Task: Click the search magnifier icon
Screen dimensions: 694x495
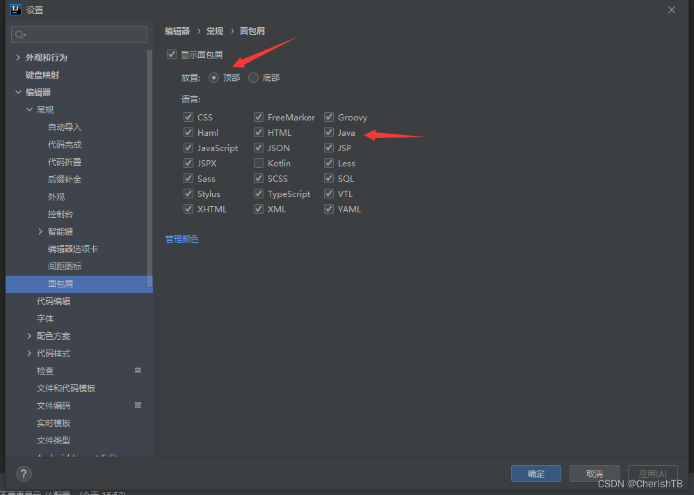Action: click(x=20, y=35)
